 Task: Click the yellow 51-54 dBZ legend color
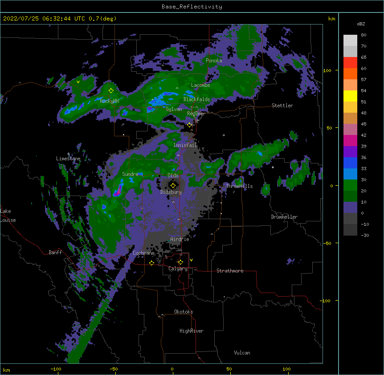tap(350, 96)
